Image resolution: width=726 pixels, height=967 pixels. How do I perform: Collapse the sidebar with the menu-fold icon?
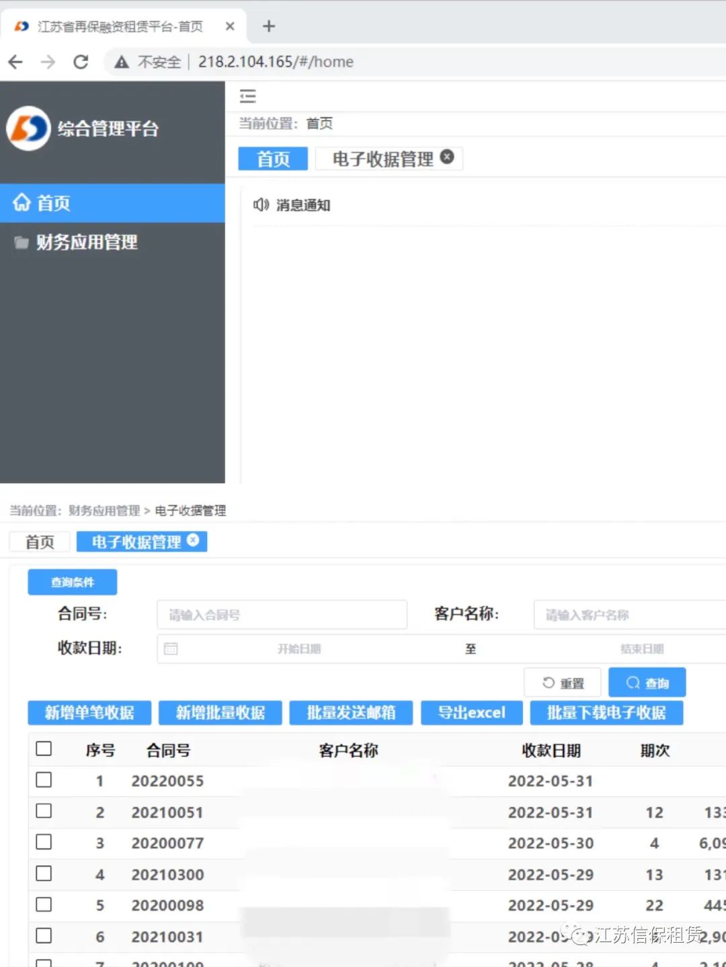click(x=248, y=96)
